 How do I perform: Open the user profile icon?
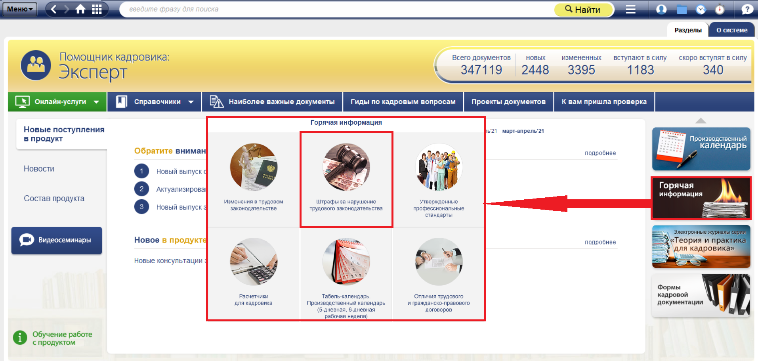(x=661, y=9)
